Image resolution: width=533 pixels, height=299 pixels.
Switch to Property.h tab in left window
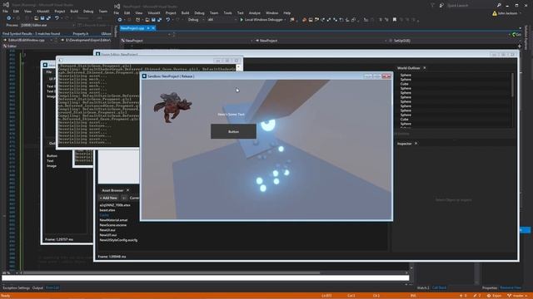[81, 33]
